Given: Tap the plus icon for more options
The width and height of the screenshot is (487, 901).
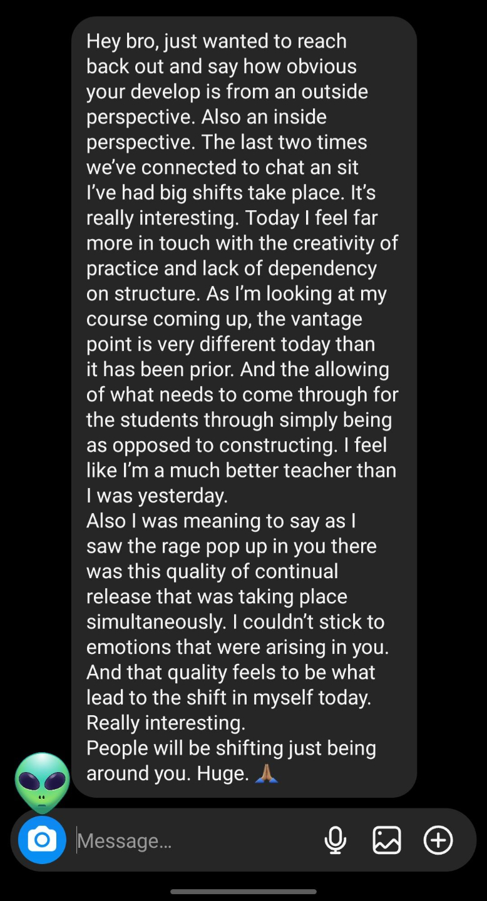Looking at the screenshot, I should (438, 840).
